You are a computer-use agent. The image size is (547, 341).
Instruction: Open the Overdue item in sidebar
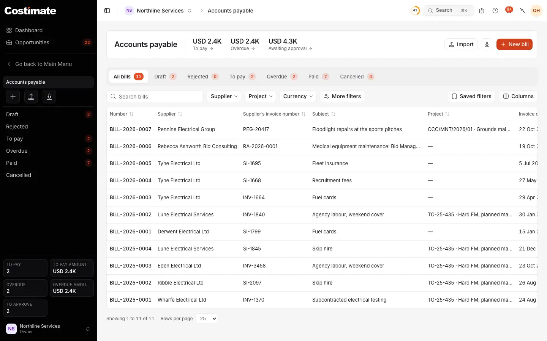(48, 151)
